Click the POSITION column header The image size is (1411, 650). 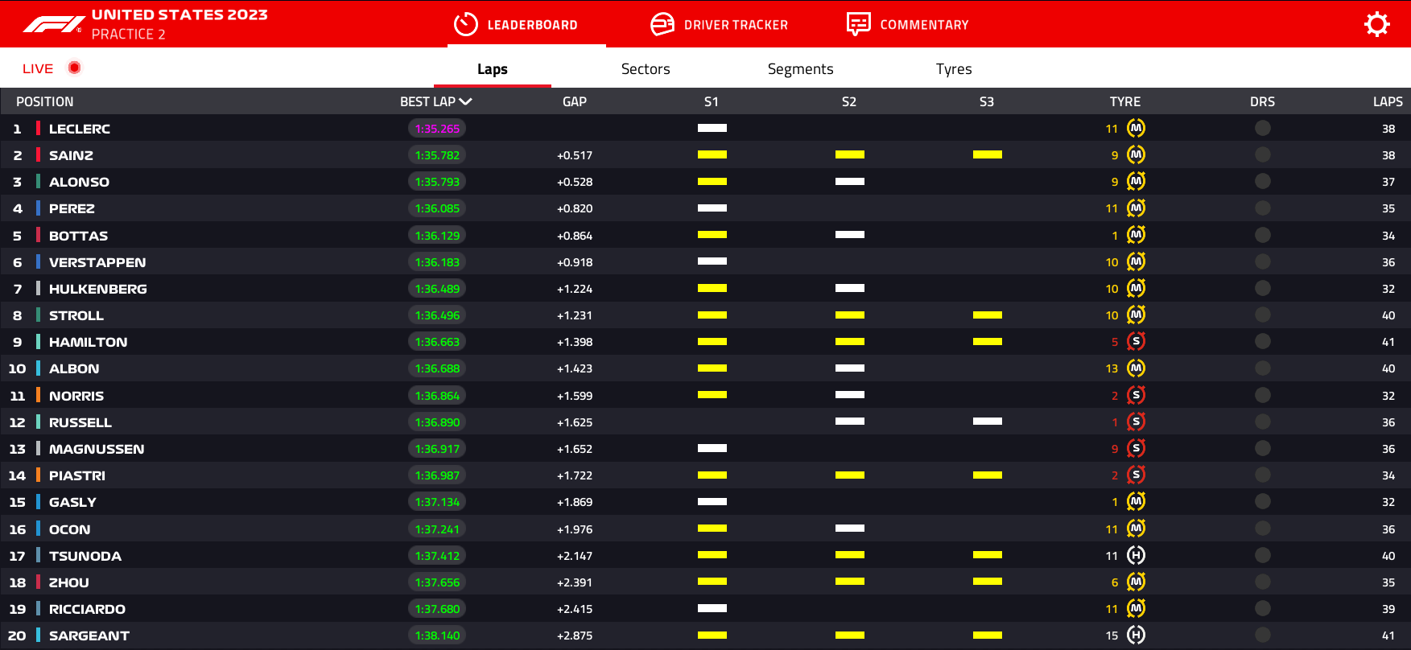[x=45, y=101]
